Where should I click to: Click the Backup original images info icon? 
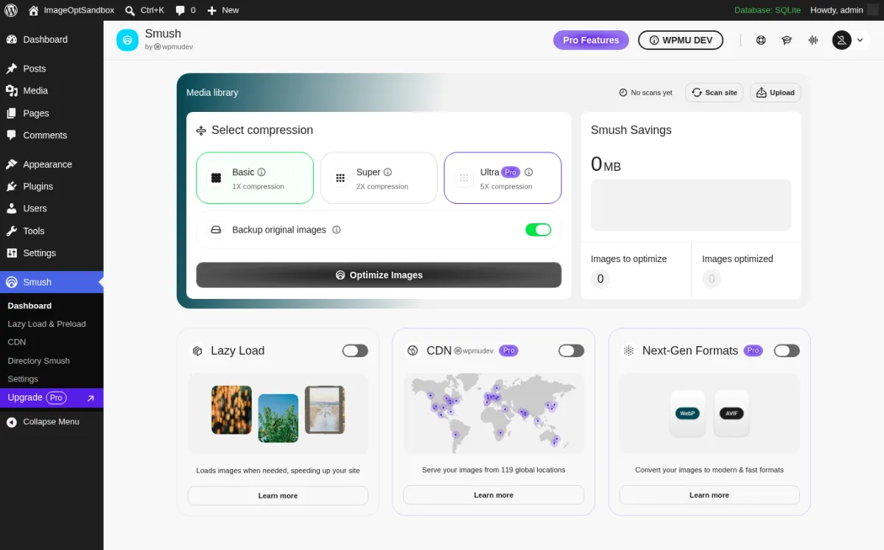[337, 230]
